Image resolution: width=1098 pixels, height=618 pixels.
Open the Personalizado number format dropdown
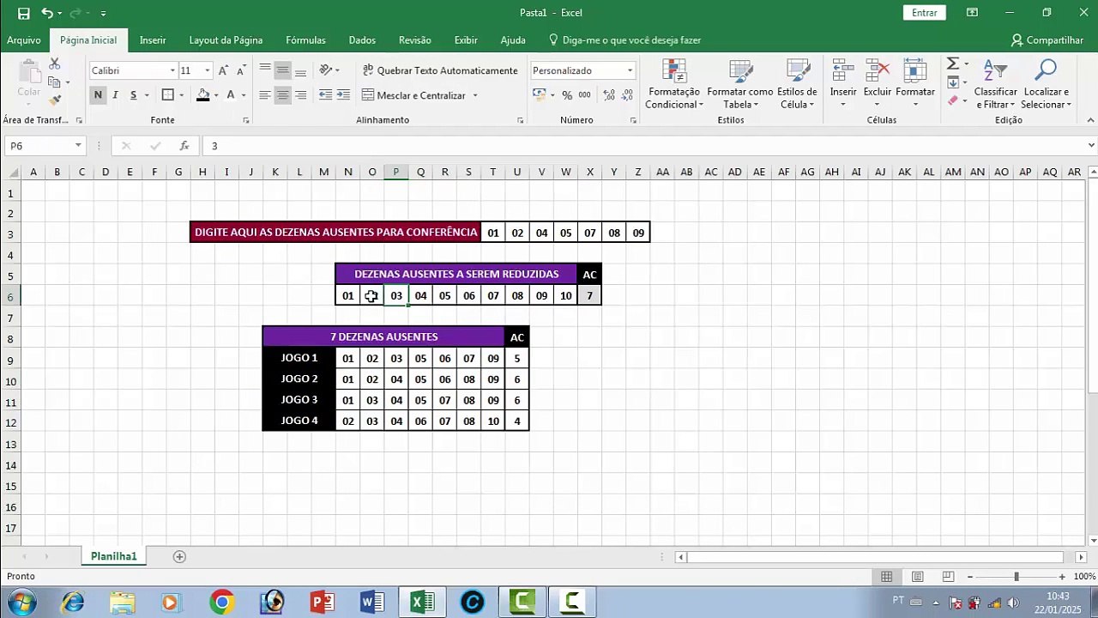tap(630, 70)
